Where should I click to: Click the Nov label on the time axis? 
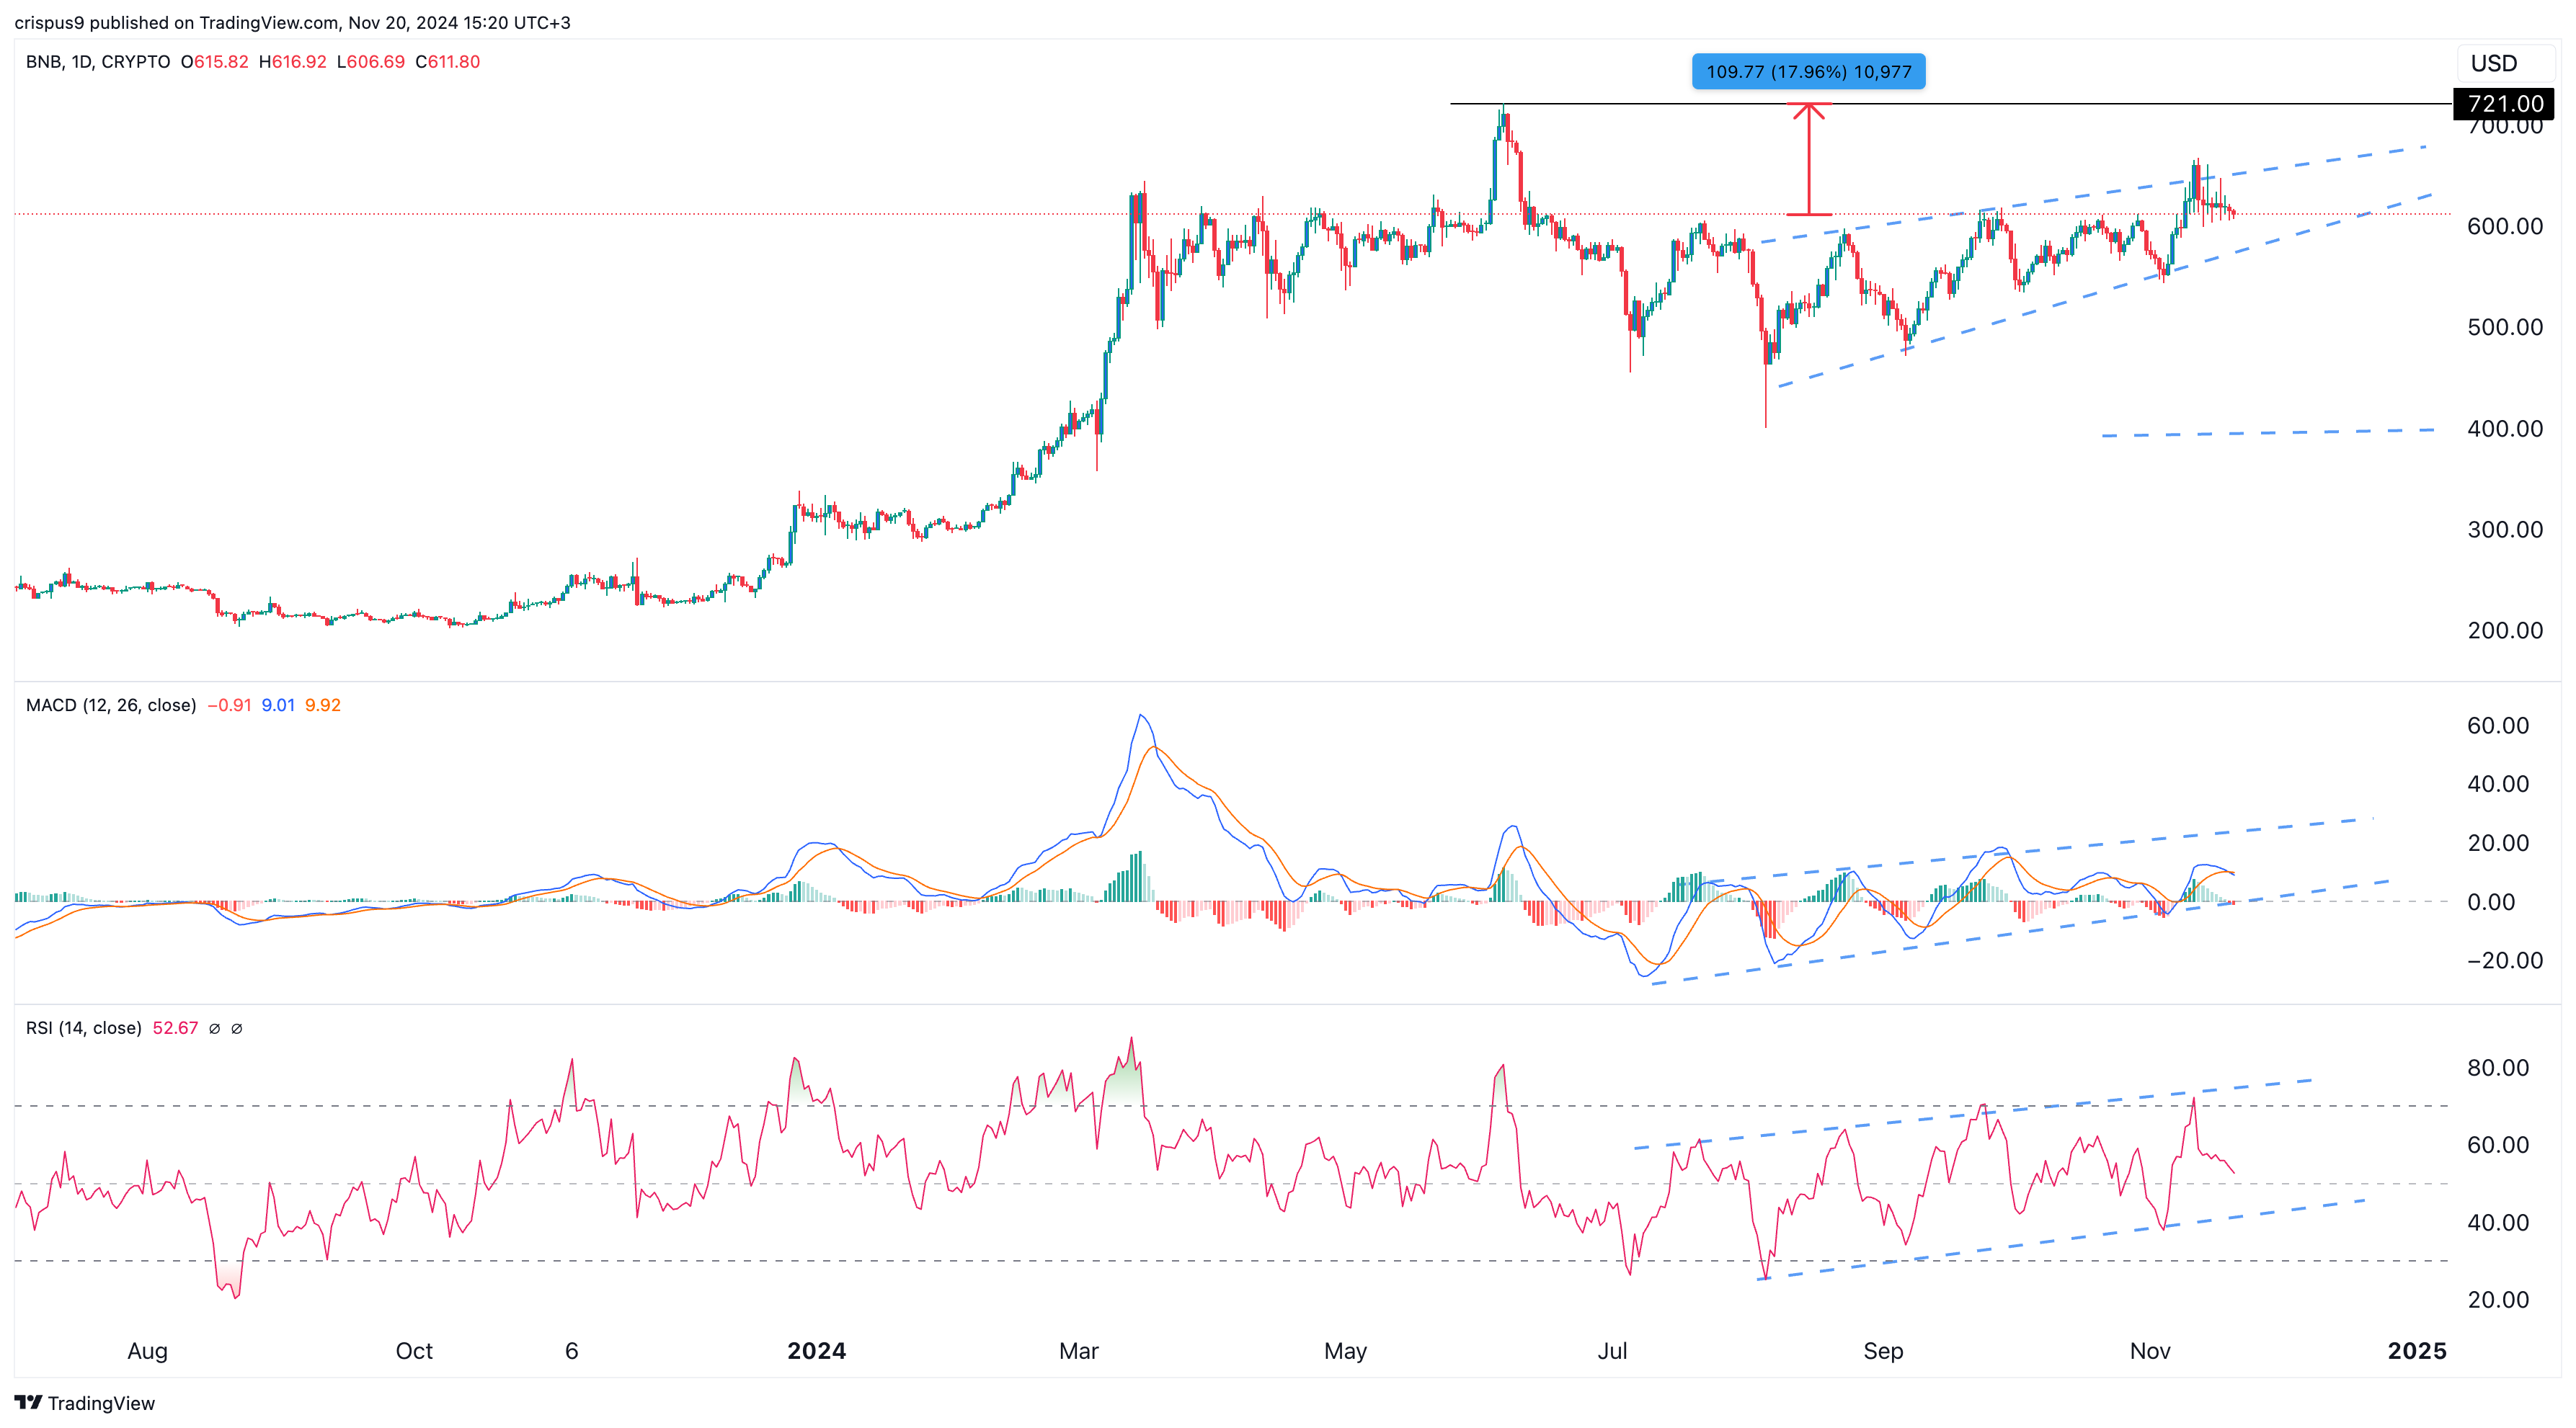[x=2150, y=1352]
